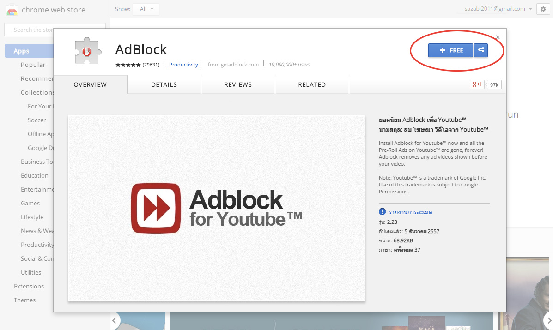This screenshot has width=553, height=330.
Task: Open the Games category
Action: [x=30, y=203]
